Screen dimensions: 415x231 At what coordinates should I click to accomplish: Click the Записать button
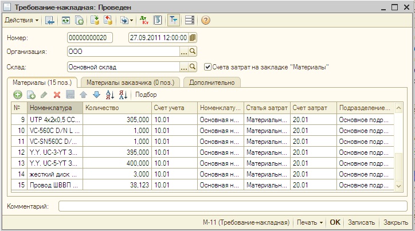pos(362,222)
